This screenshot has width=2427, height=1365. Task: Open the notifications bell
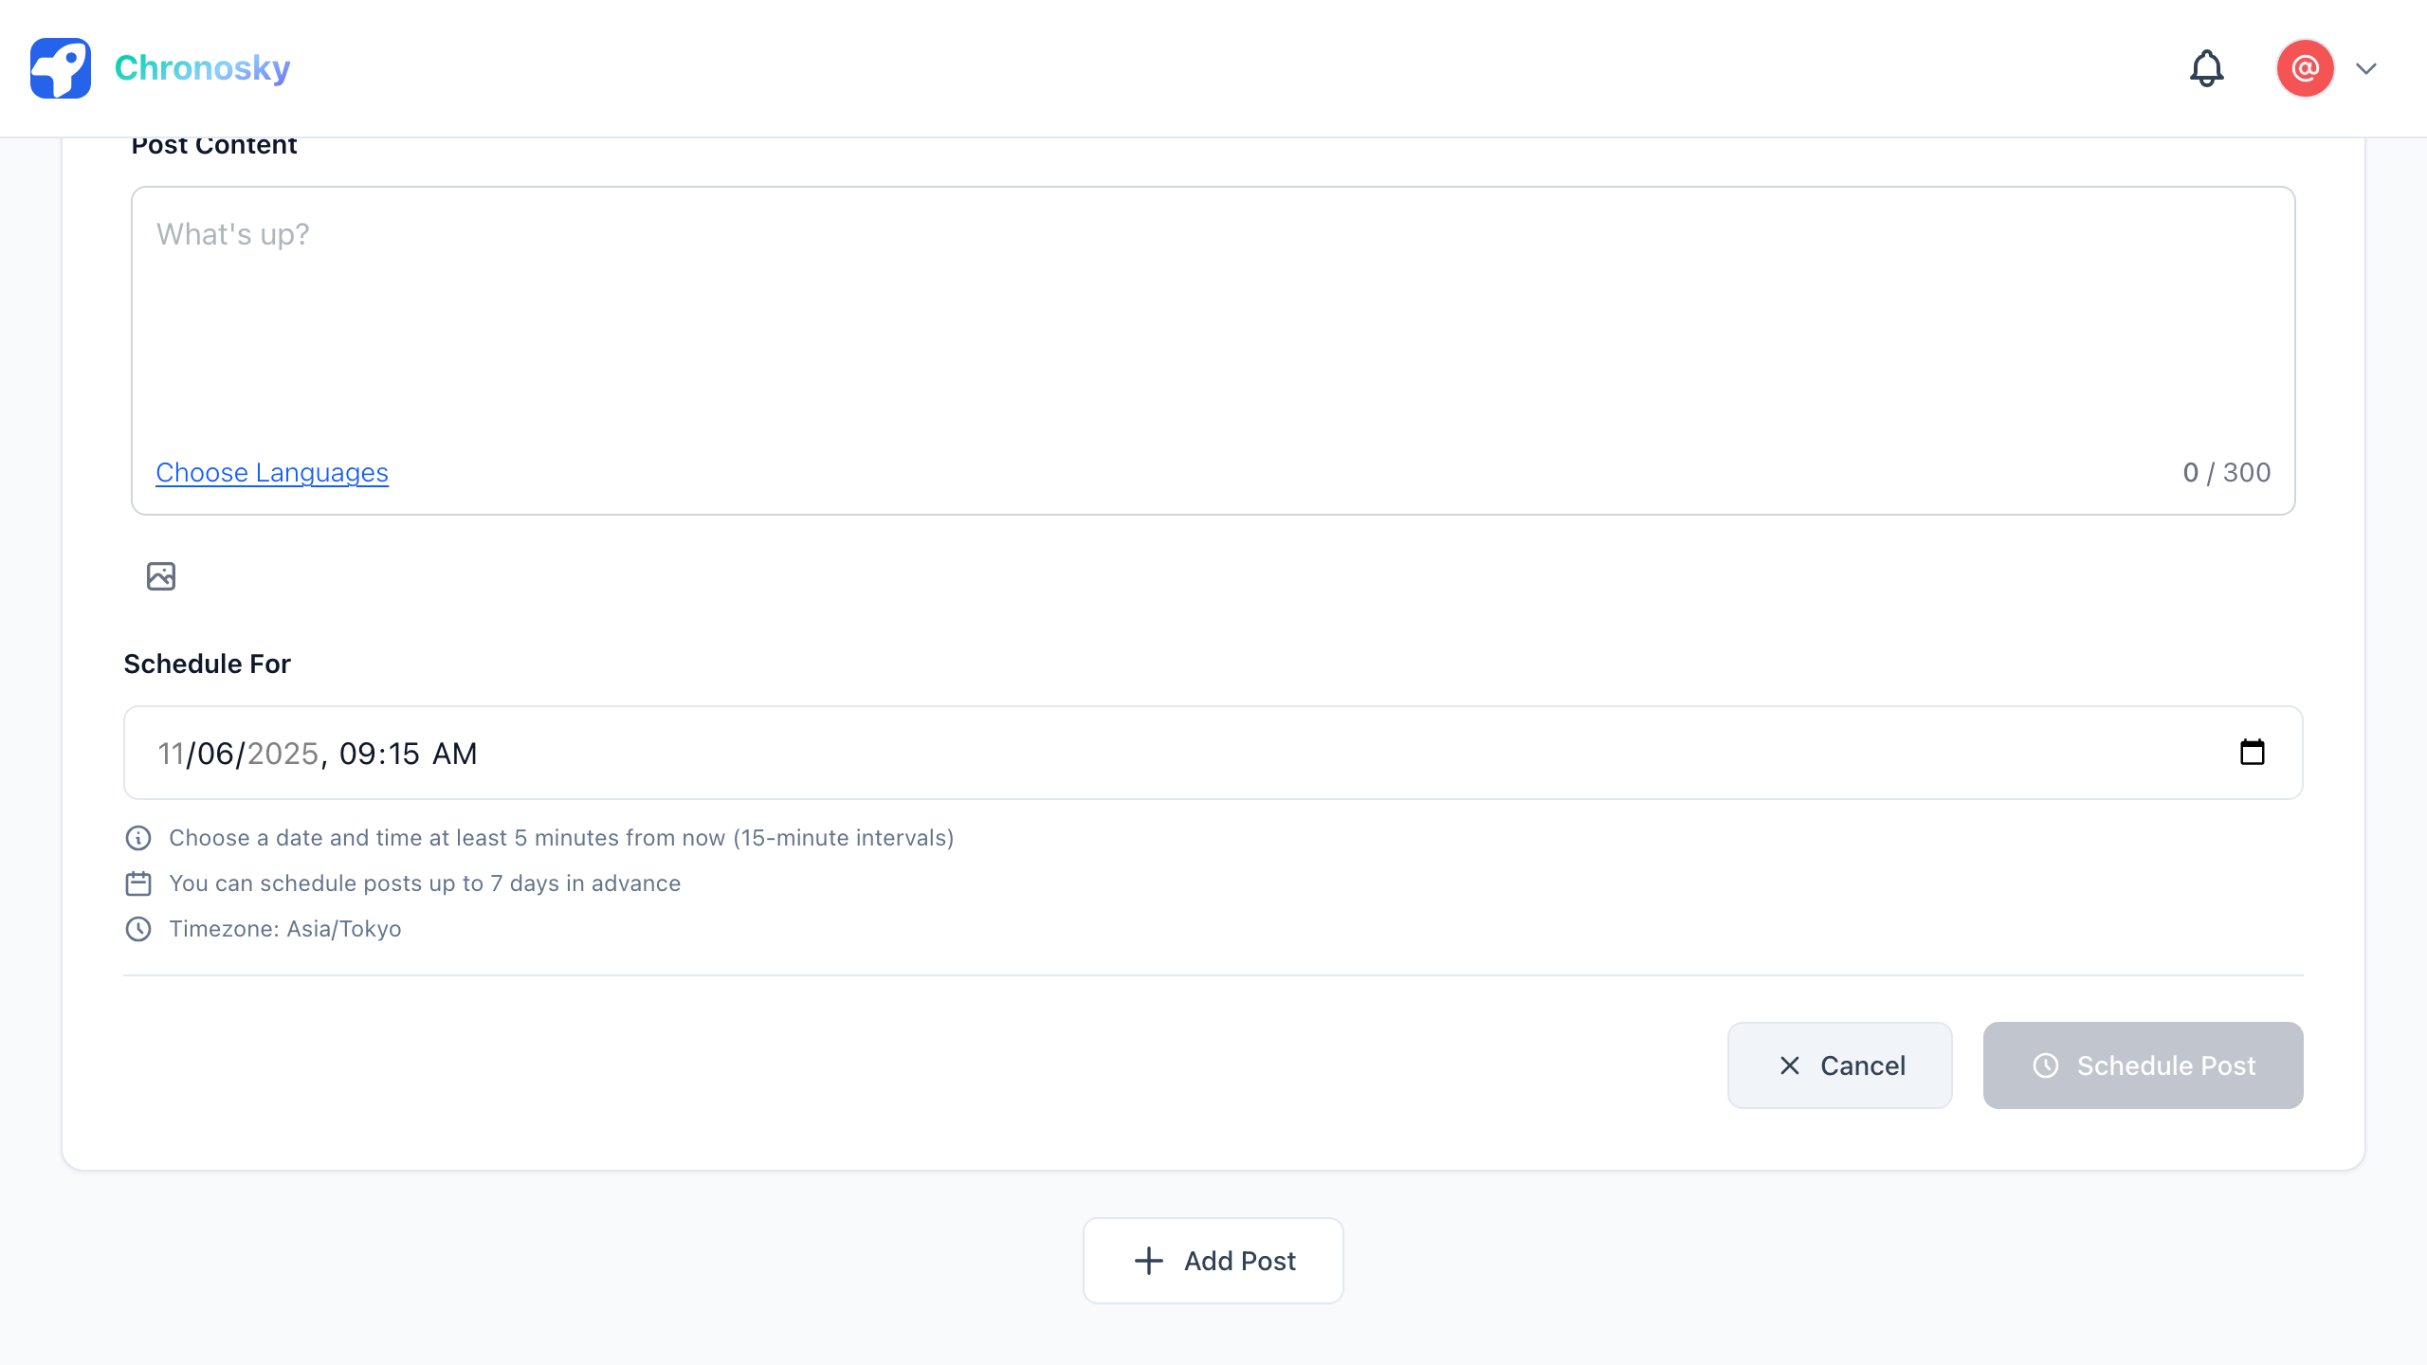(x=2206, y=68)
